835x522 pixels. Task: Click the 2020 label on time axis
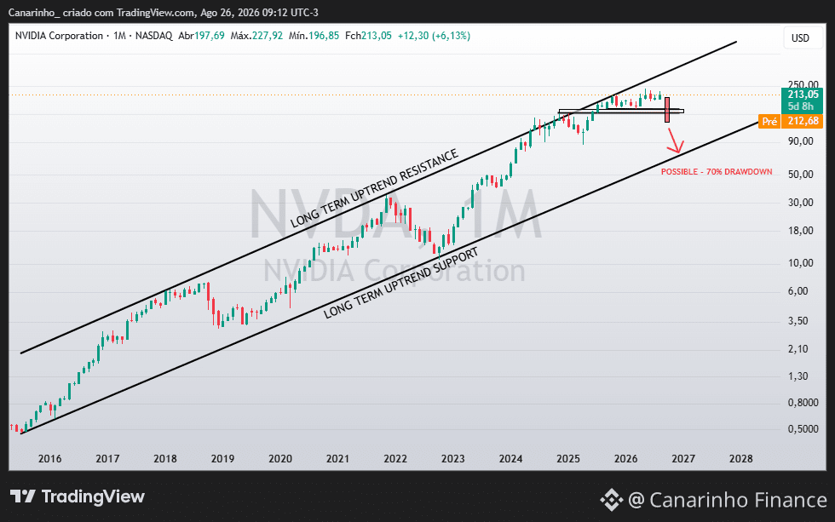tap(280, 459)
